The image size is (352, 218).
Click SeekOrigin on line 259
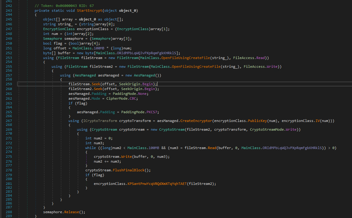pyautogui.click(x=130, y=84)
